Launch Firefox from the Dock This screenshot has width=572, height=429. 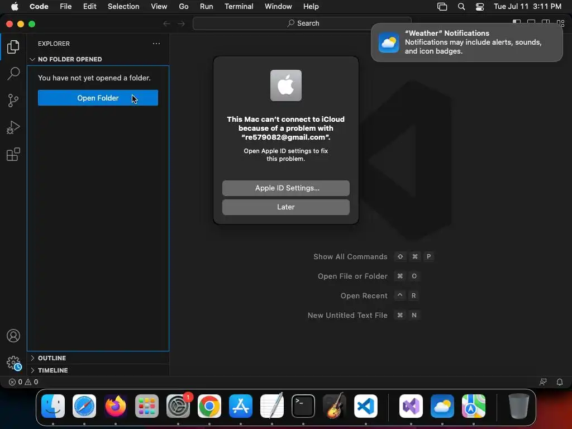116,406
